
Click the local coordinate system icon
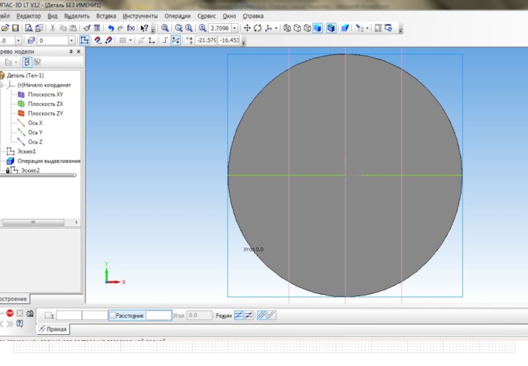click(152, 40)
